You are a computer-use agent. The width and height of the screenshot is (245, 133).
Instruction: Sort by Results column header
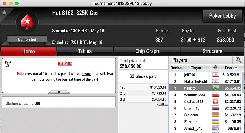click(231, 68)
